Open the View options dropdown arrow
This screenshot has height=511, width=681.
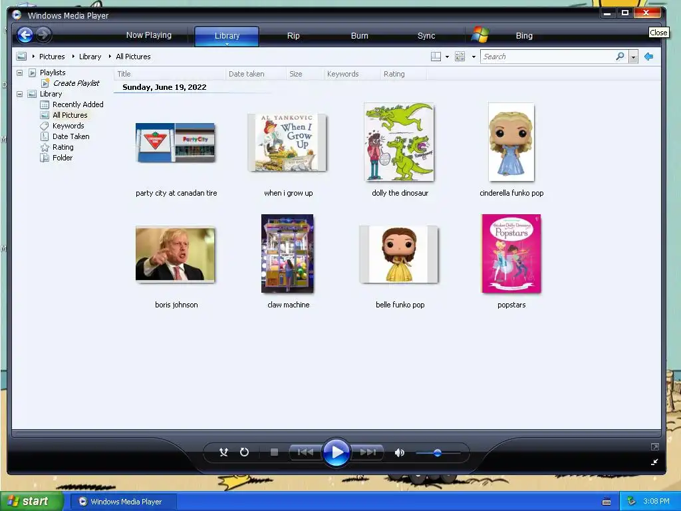pyautogui.click(x=474, y=57)
